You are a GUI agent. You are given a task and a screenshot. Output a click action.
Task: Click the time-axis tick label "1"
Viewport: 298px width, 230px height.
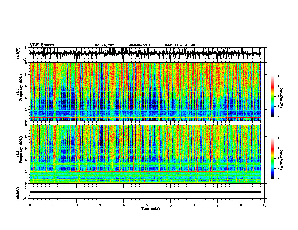pyautogui.click(x=53, y=205)
